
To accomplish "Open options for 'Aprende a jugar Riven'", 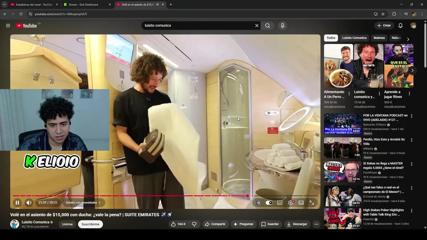I will (409, 94).
